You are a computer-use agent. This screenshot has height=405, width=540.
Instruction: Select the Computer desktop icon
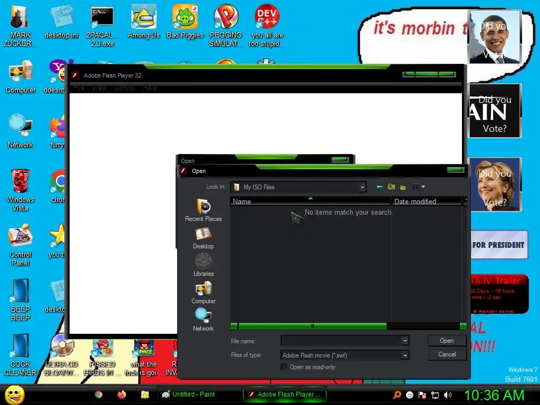[x=21, y=76]
